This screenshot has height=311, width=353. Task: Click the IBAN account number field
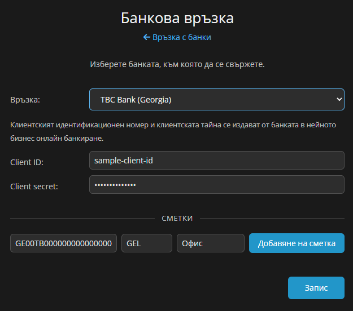point(63,243)
